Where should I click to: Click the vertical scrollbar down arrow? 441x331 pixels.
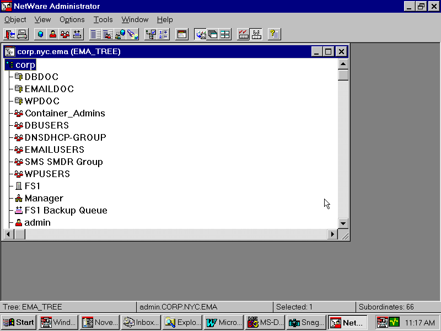click(x=343, y=223)
